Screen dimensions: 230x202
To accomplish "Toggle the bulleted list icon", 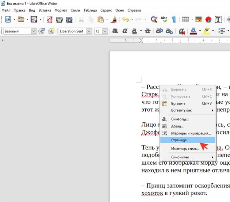I will [x=222, y=31].
